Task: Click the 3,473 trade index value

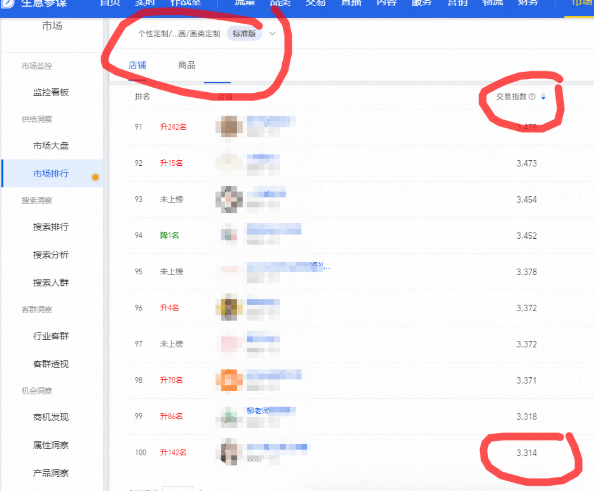Action: [527, 164]
